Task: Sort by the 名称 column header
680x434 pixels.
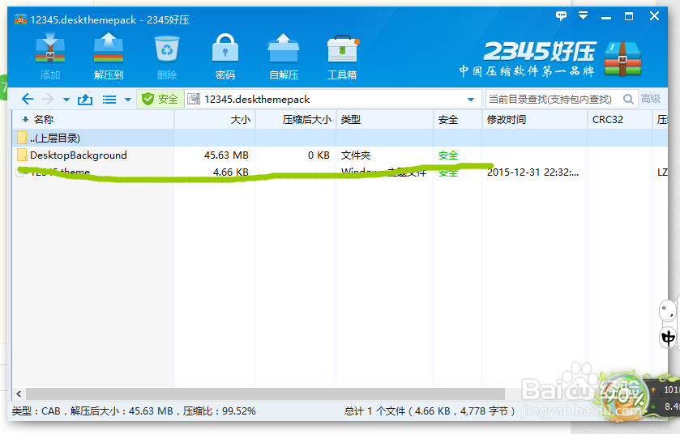Action: [93, 120]
